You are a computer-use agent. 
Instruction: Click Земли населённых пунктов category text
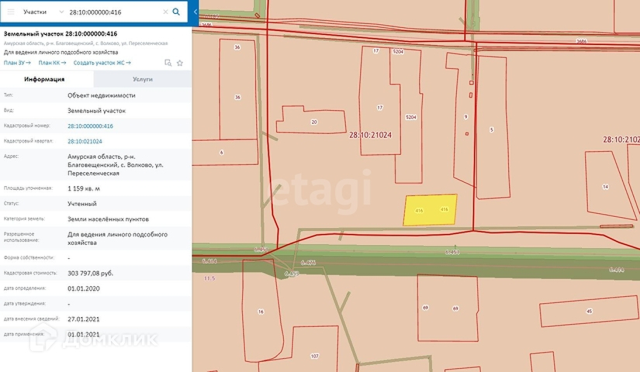[x=108, y=219]
